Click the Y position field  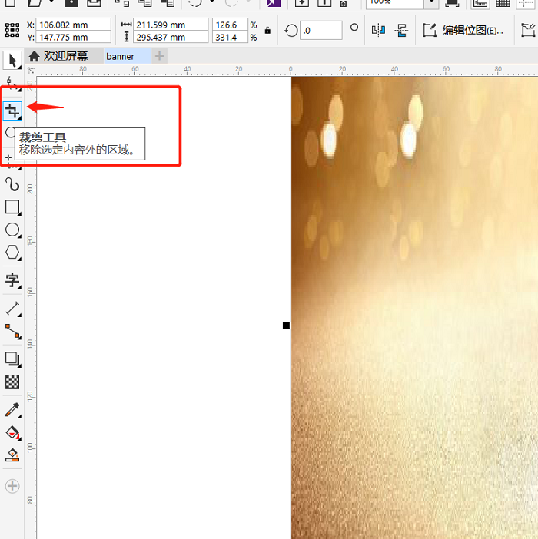73,37
